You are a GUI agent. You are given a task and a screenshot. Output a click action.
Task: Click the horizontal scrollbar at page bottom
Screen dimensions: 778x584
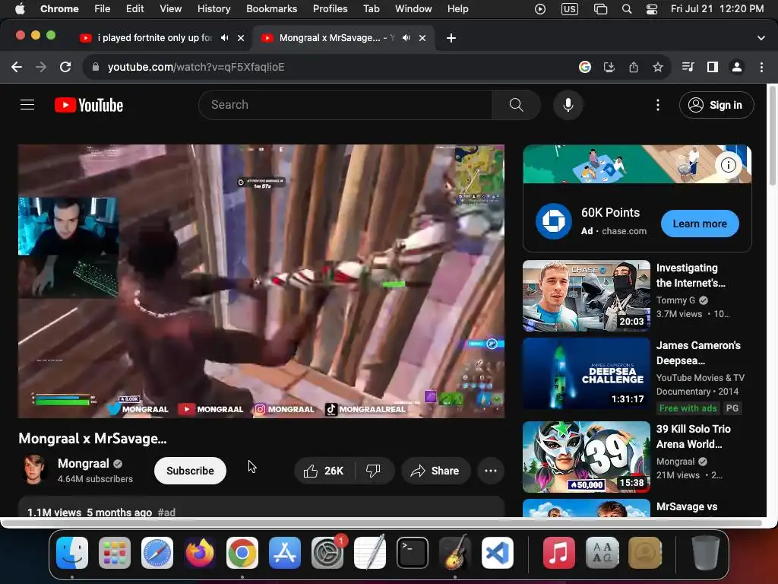pyautogui.click(x=382, y=523)
